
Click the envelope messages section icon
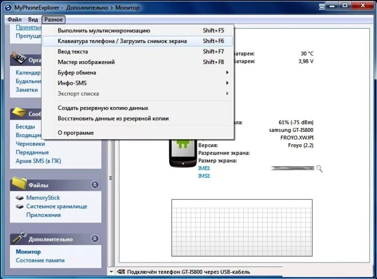pos(19,113)
